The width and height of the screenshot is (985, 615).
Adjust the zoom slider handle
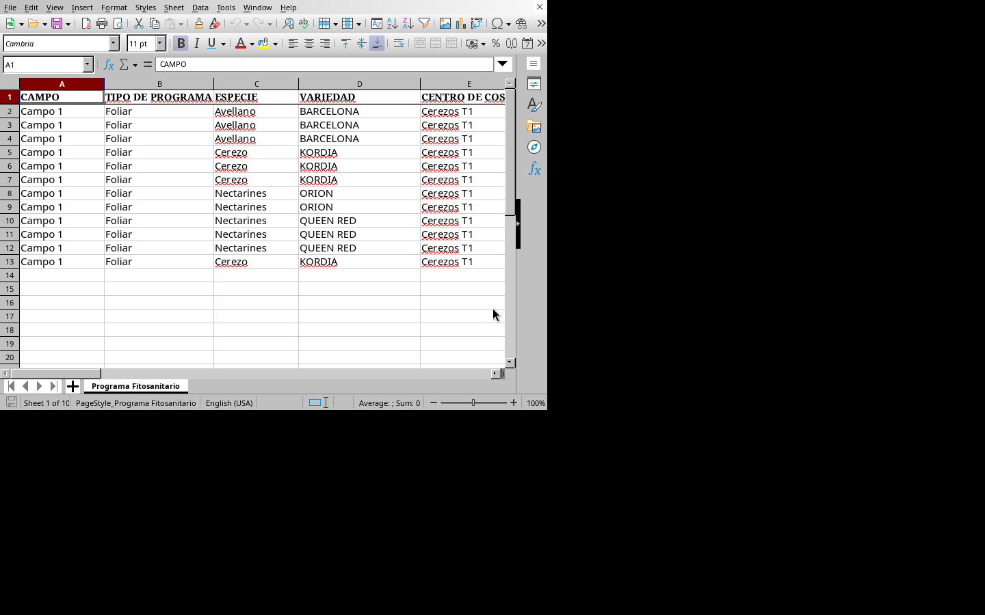(473, 402)
